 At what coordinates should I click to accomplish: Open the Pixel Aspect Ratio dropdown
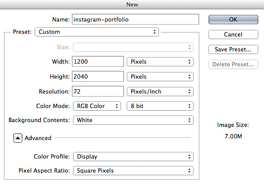pyautogui.click(x=133, y=170)
